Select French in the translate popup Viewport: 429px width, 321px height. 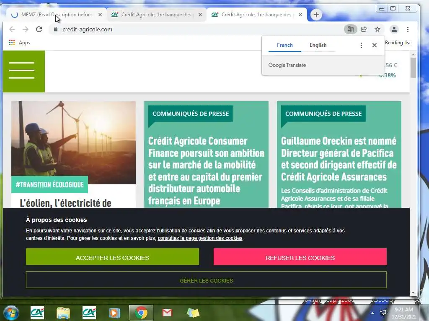[x=285, y=45]
